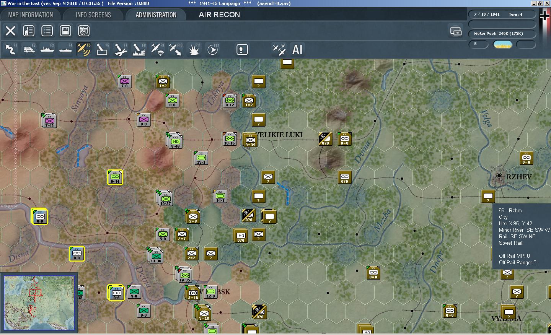Click the multiple aircraft icon next to AI
The image size is (551, 335).
pyautogui.click(x=279, y=49)
